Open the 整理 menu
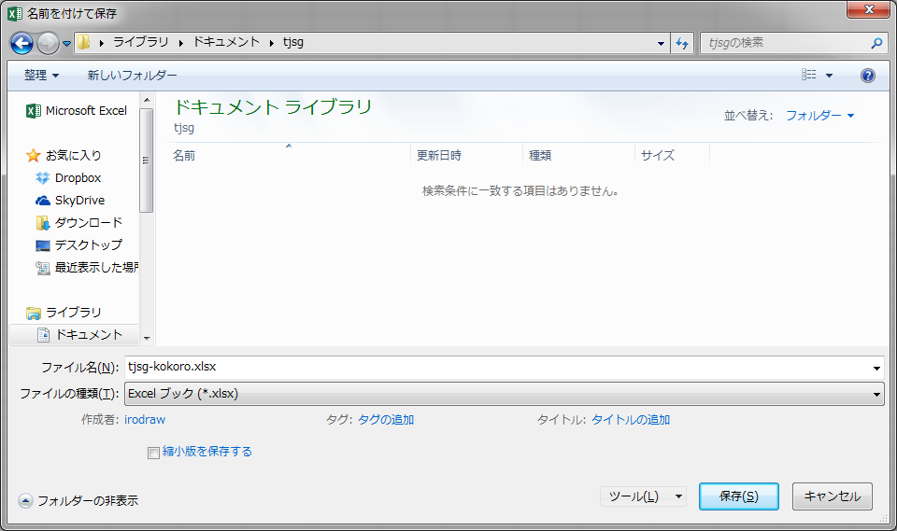Screen dimensions: 897x531 click(42, 75)
